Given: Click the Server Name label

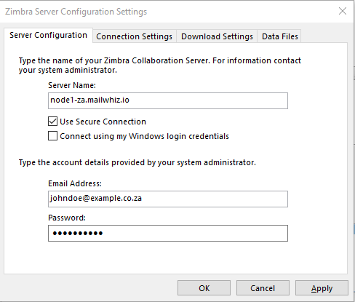Looking at the screenshot, I should click(x=72, y=85).
